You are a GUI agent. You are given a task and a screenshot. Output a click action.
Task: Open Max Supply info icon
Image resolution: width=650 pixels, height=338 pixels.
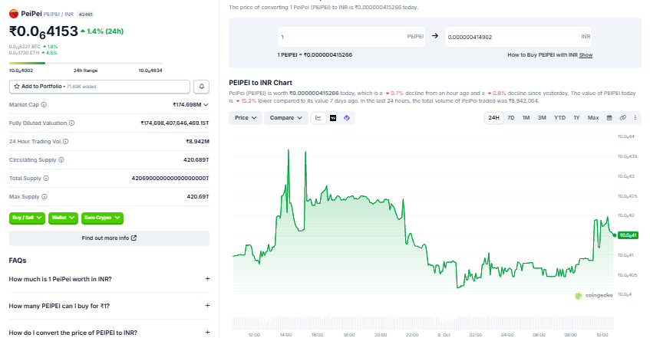tap(45, 197)
